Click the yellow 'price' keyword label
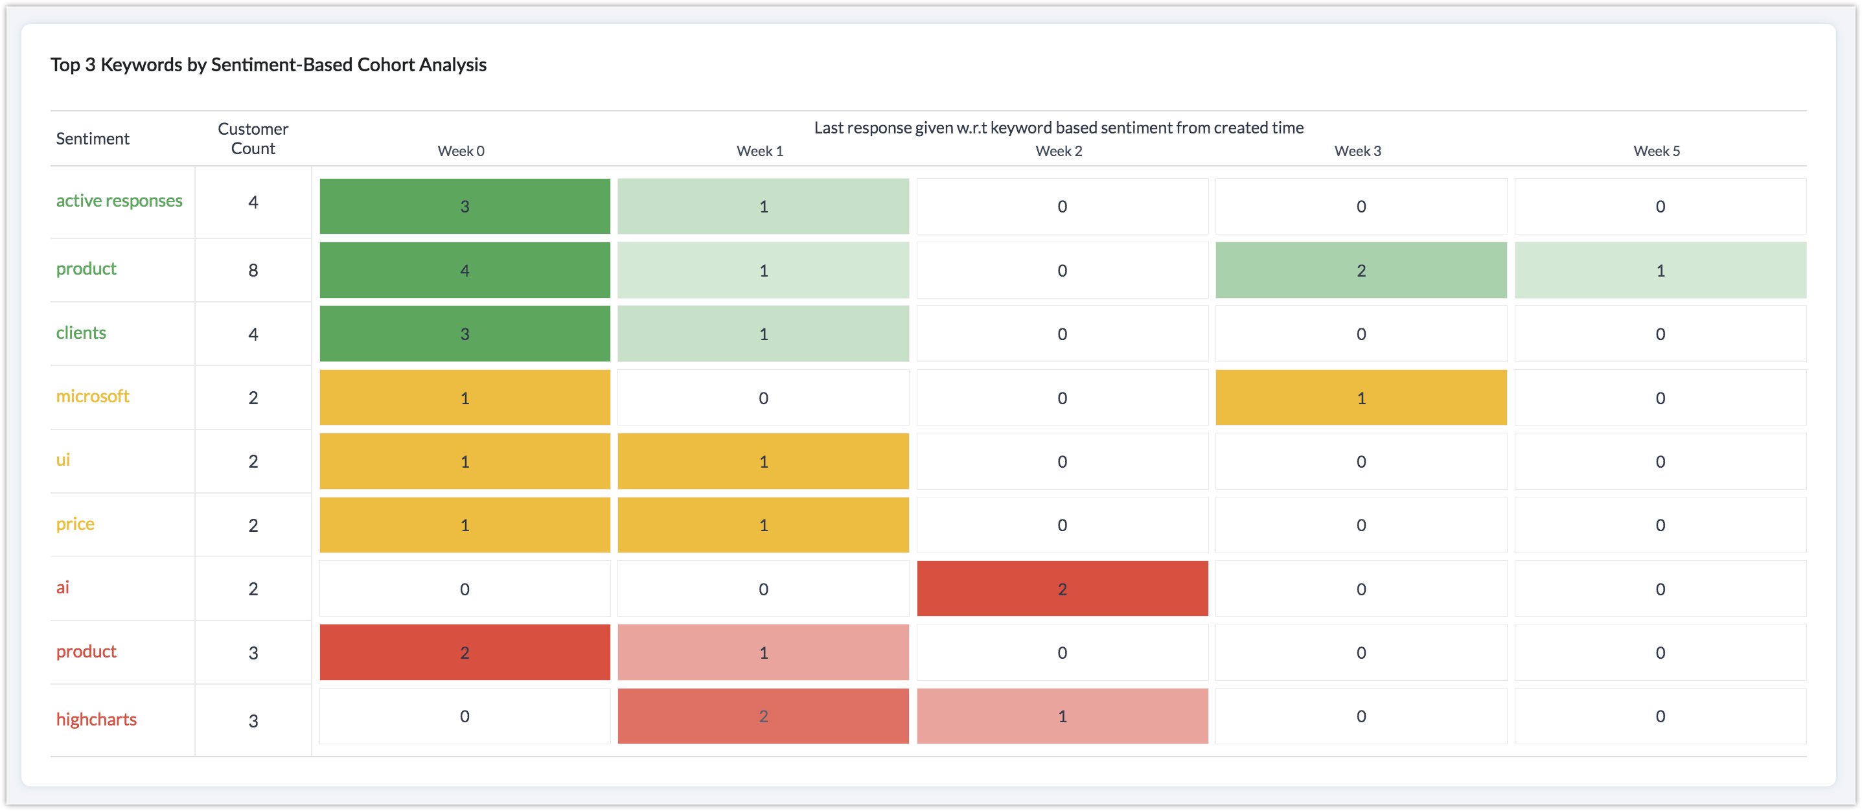This screenshot has width=1862, height=811. pyautogui.click(x=75, y=524)
